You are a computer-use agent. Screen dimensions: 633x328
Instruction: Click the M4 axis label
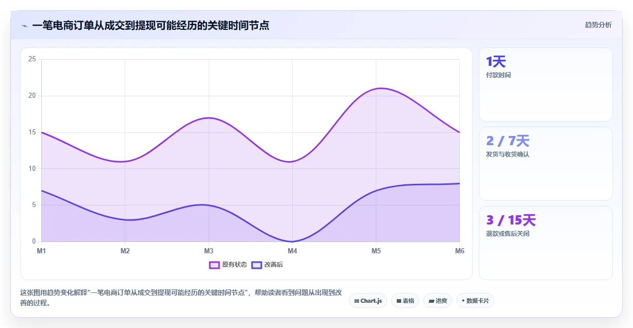coord(292,251)
